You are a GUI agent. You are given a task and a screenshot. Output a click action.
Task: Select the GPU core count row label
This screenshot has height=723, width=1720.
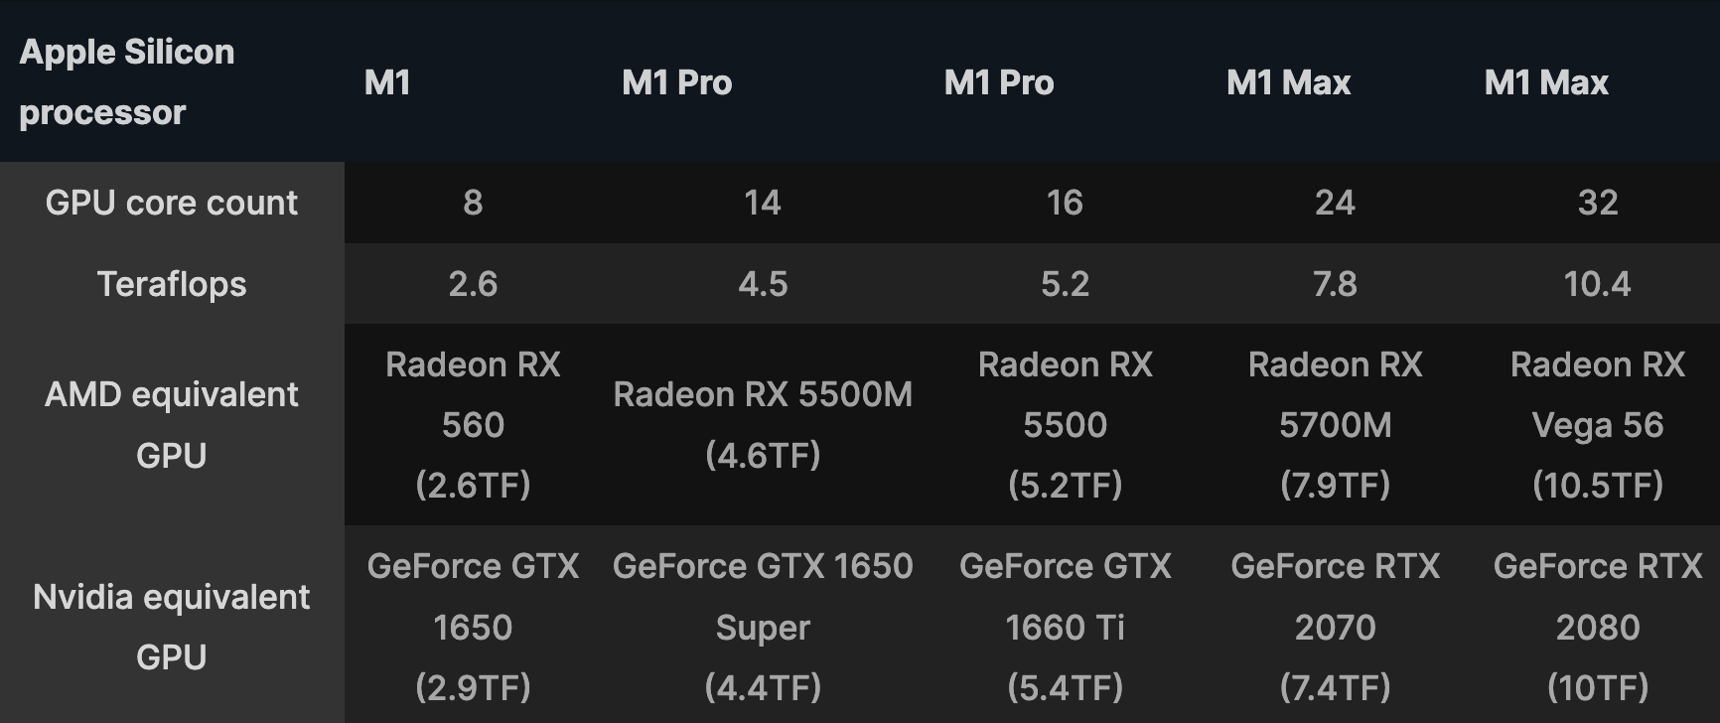click(172, 203)
